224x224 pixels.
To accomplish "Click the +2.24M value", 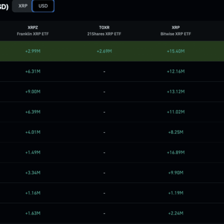I will [x=176, y=213].
